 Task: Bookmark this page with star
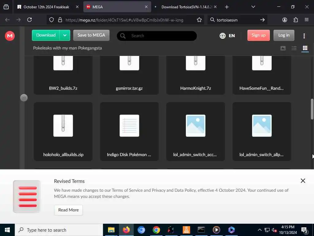tap(199, 20)
